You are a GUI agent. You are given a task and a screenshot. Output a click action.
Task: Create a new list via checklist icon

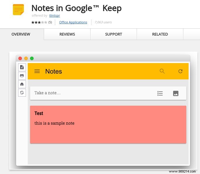(x=160, y=93)
